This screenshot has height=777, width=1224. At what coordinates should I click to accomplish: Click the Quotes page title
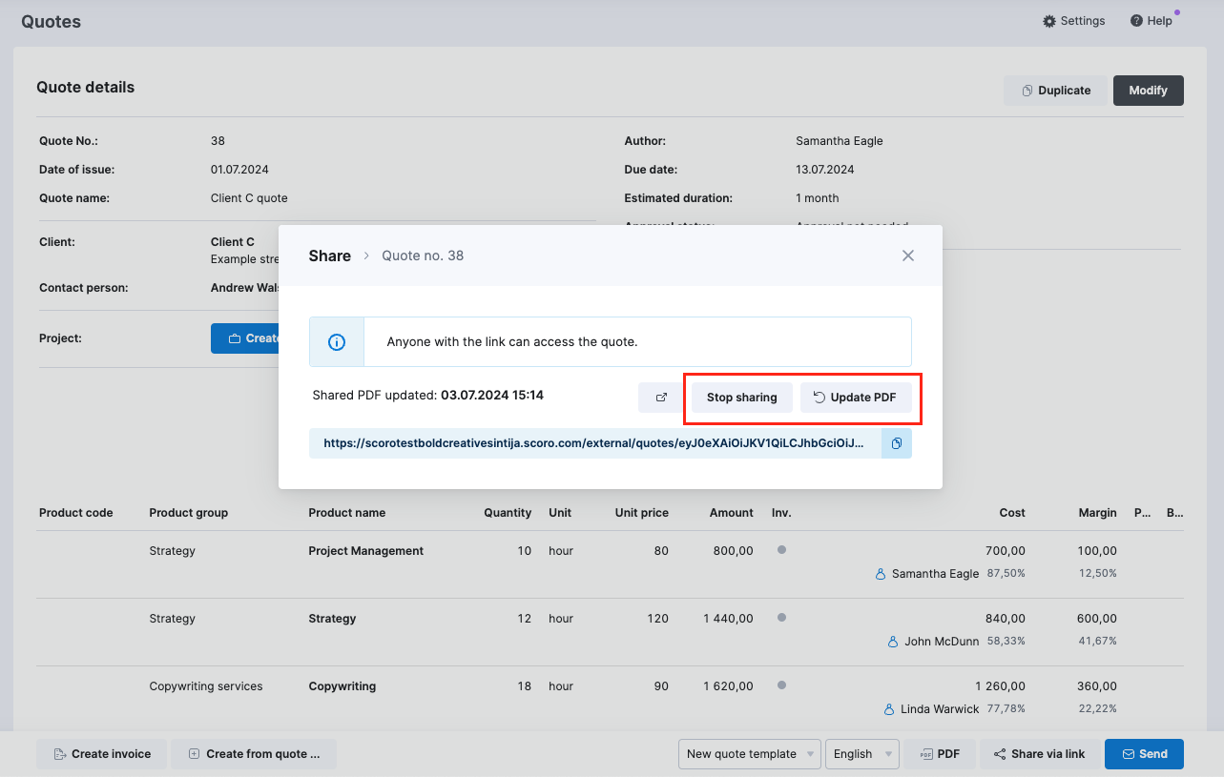click(52, 21)
